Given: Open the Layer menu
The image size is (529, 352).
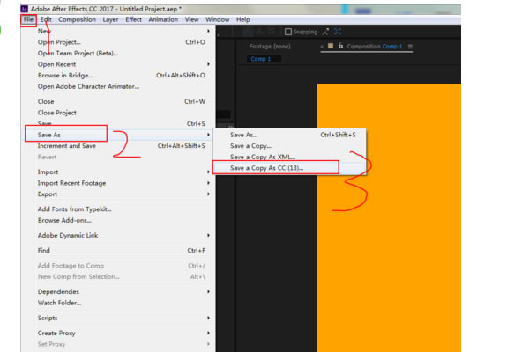Looking at the screenshot, I should pyautogui.click(x=110, y=19).
